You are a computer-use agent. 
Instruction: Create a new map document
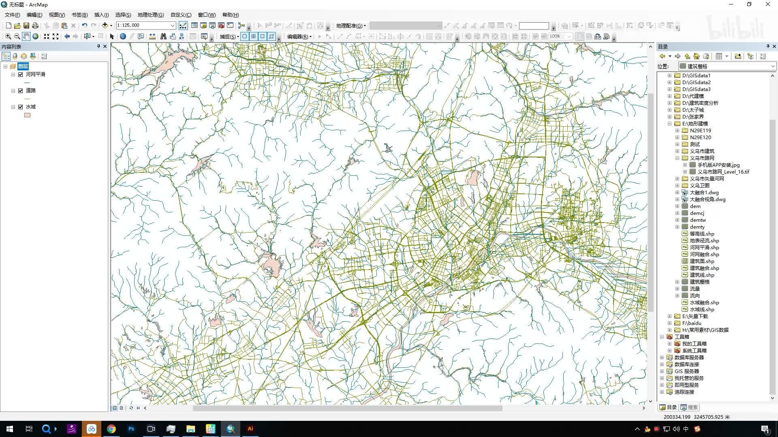(x=9, y=25)
